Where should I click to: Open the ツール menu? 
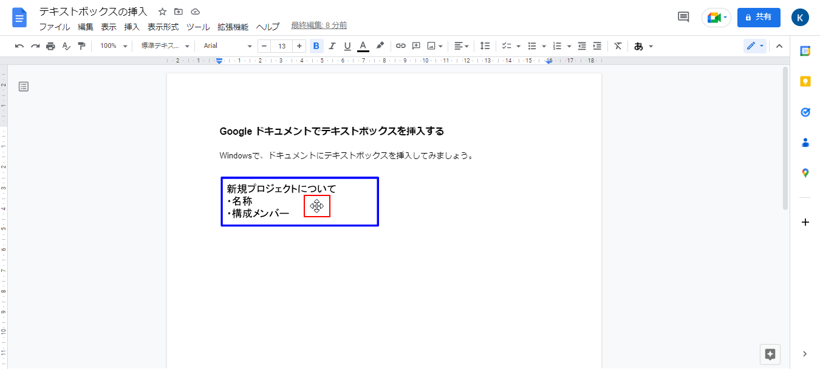pyautogui.click(x=198, y=27)
